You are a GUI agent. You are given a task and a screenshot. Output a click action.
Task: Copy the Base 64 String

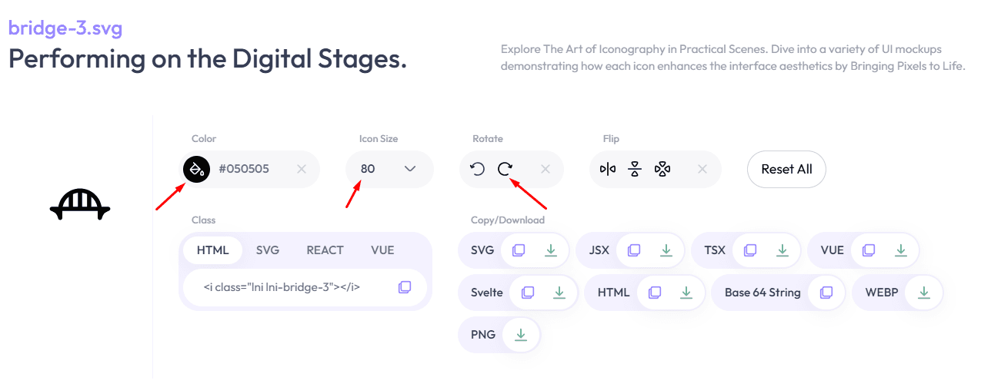click(x=826, y=293)
